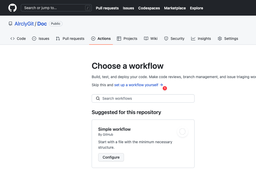Click the magnifier icon in Search workflows
Image resolution: width=256 pixels, height=175 pixels.
click(x=98, y=98)
